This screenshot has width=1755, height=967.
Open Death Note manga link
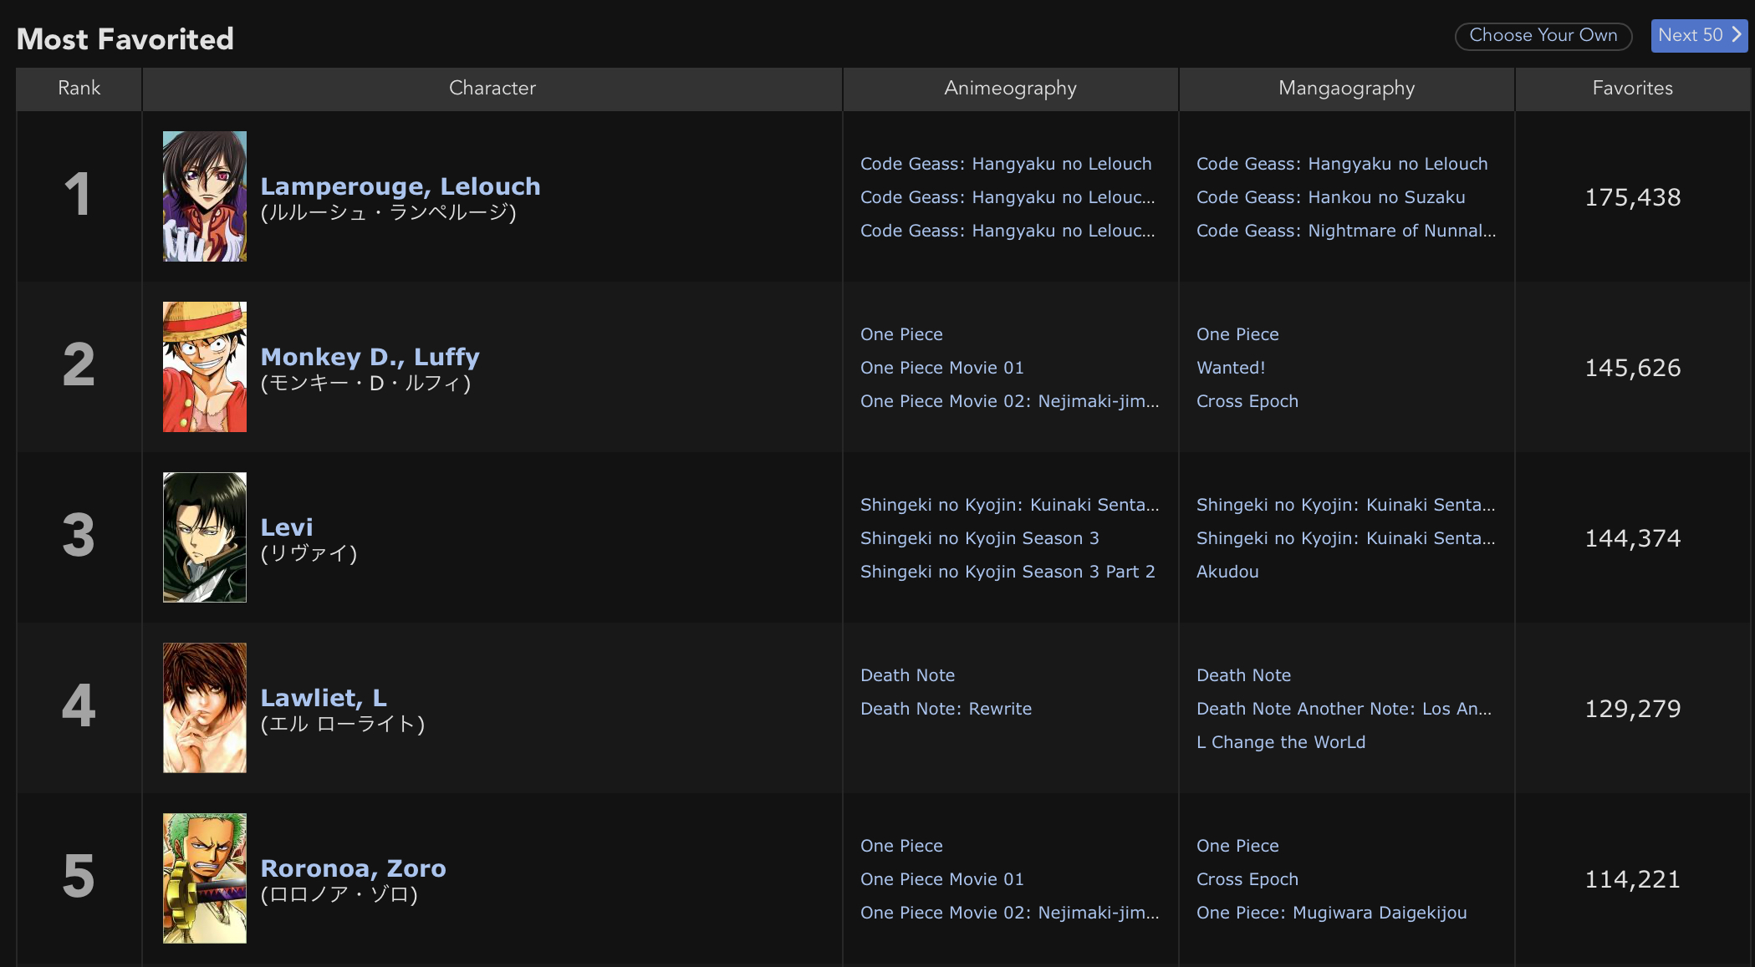[1243, 675]
